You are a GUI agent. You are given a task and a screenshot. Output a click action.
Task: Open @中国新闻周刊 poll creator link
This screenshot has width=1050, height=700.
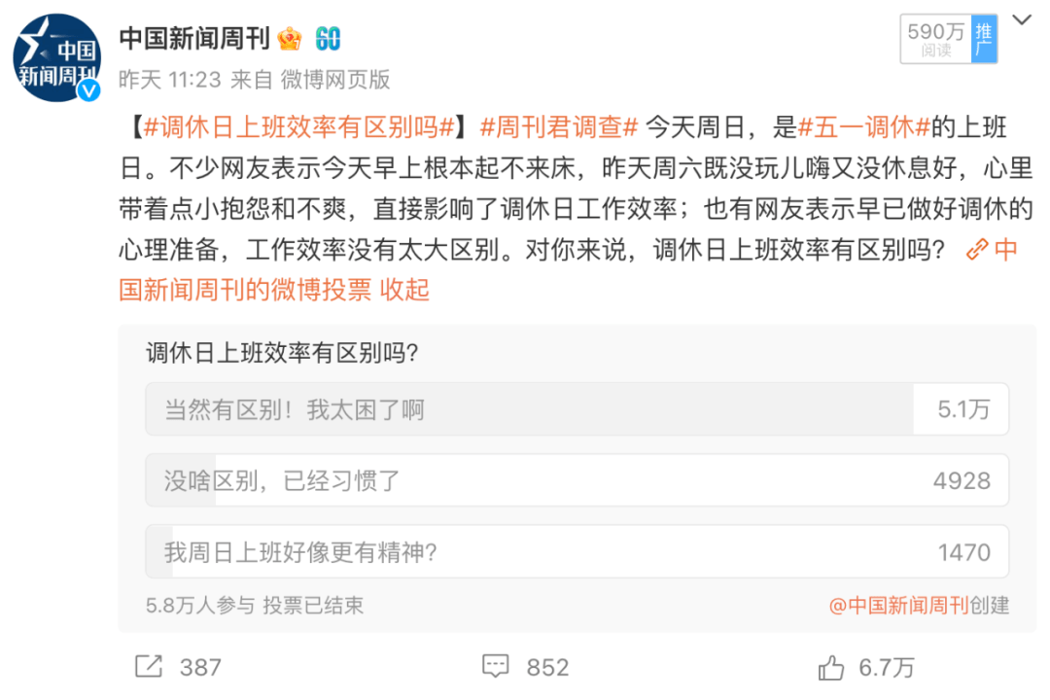click(x=898, y=606)
